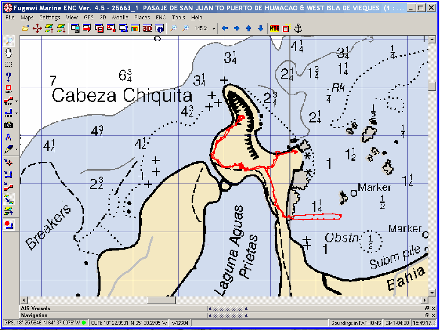Switch to next smaller-scale map icon

coord(61,28)
